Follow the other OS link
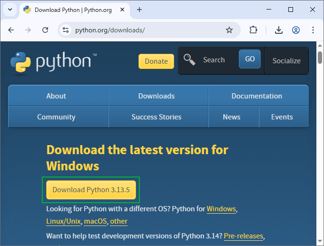The width and height of the screenshot is (324, 246). pyautogui.click(x=118, y=221)
